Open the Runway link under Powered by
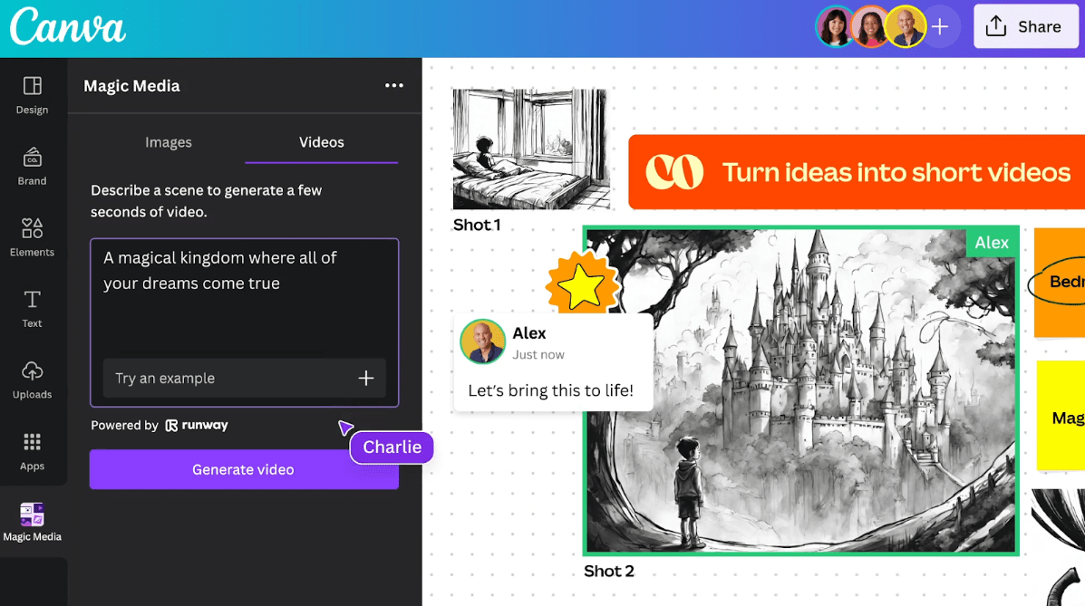1085x606 pixels. pos(197,425)
